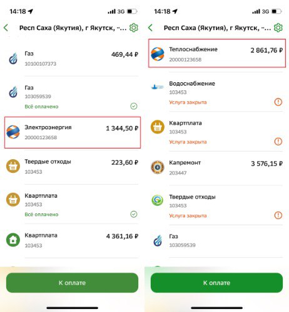Viewport: 289px width, 312px height.
Task: Open Капремонт bill for 3 576,15 ₽
Action: coord(216,168)
